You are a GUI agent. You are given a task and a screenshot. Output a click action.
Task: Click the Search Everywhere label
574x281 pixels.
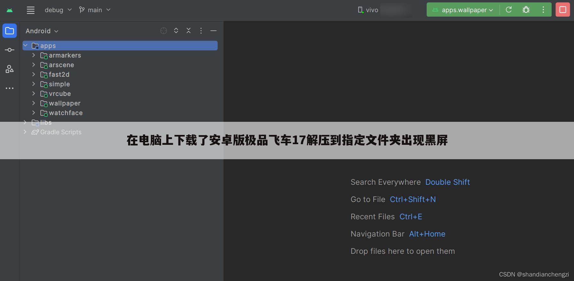pos(386,182)
